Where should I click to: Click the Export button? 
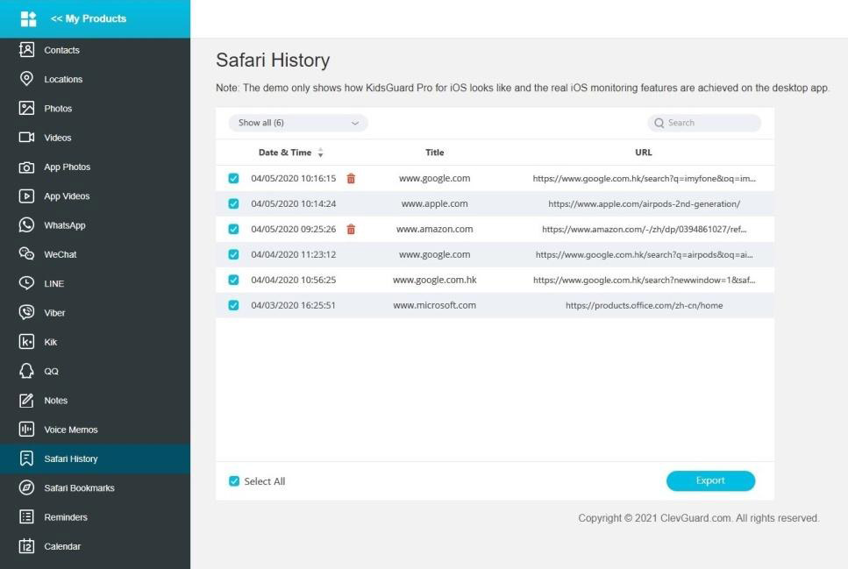coord(710,480)
